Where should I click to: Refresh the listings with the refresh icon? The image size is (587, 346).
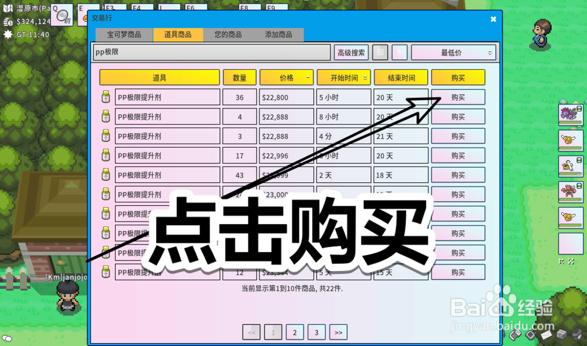coord(399,52)
